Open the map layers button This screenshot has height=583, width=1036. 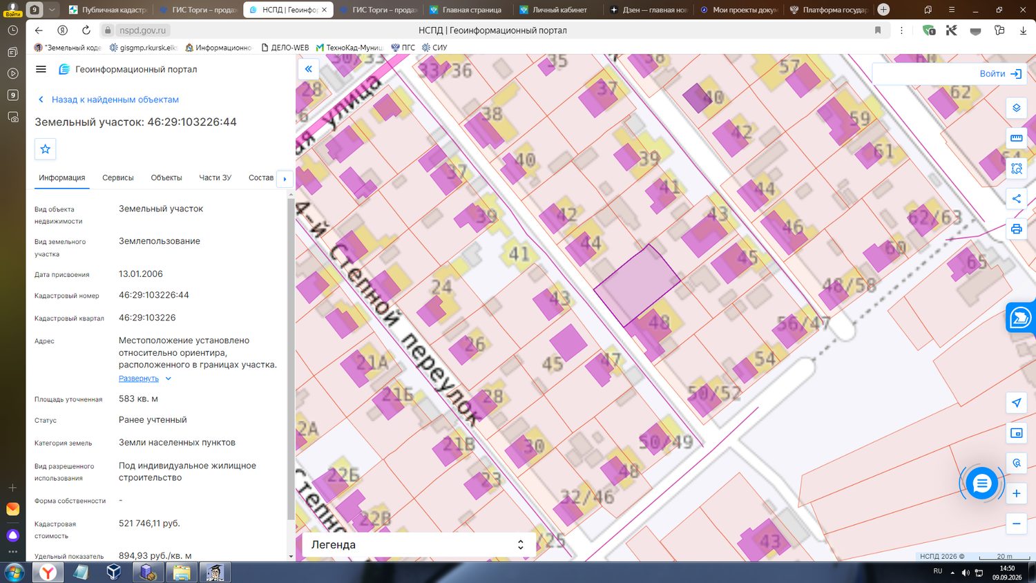point(1016,108)
